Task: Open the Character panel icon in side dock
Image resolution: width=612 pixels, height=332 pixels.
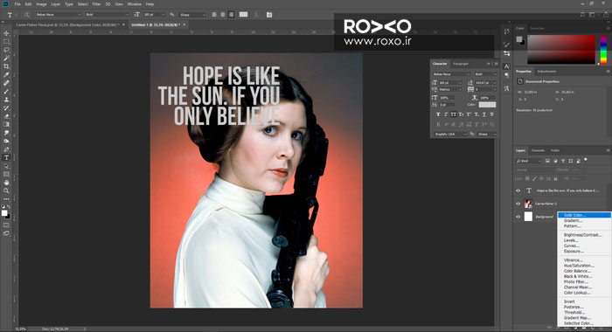Action: click(x=506, y=66)
